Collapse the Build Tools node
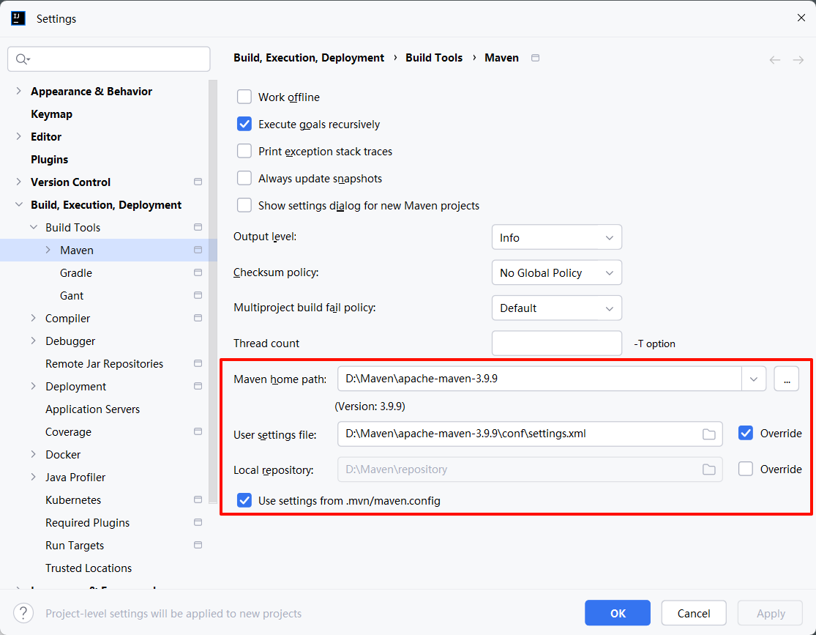This screenshot has height=635, width=816. pos(34,227)
